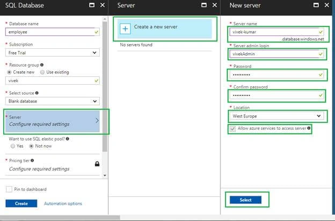Expand the Select source Blank database dropdown

pyautogui.click(x=53, y=101)
